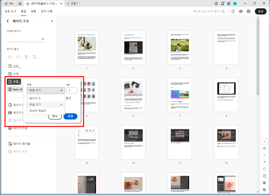
Task: Click the page display icon on right rail
Action: click(x=264, y=176)
